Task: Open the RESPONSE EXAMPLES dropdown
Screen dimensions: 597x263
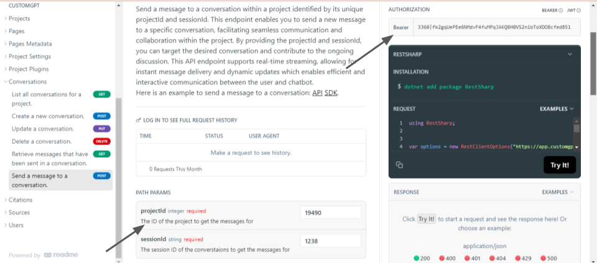Action: 558,192
